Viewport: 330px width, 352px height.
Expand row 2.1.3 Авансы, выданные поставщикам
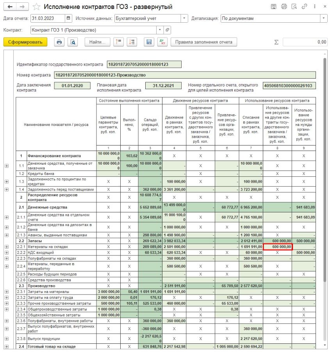coord(7,235)
